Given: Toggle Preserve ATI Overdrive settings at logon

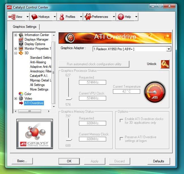Looking at the screenshot, I should click(x=121, y=139).
